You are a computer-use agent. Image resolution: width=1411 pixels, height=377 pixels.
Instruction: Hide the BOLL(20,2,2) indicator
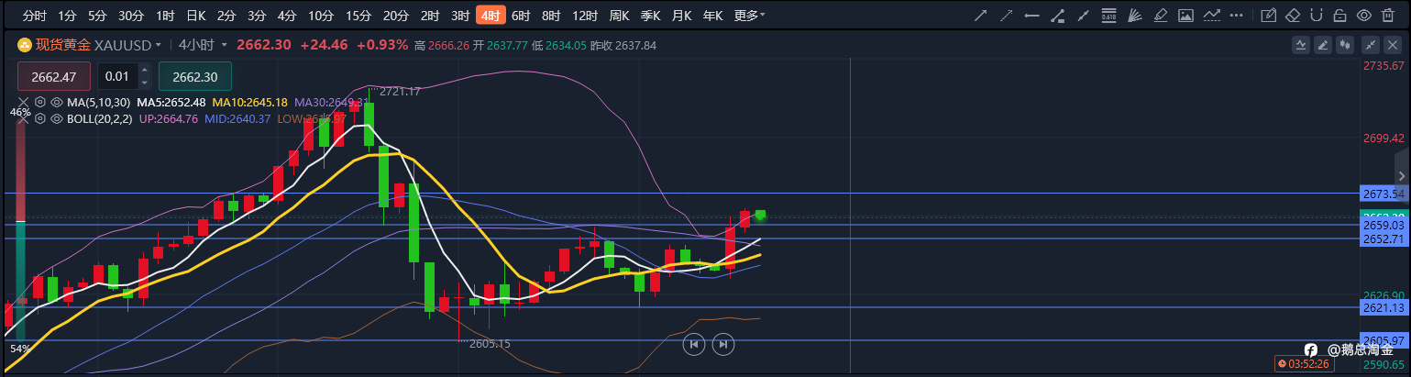(x=56, y=118)
